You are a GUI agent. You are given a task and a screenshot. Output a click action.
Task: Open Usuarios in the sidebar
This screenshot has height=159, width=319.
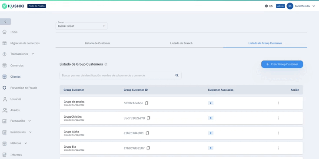[16, 99]
